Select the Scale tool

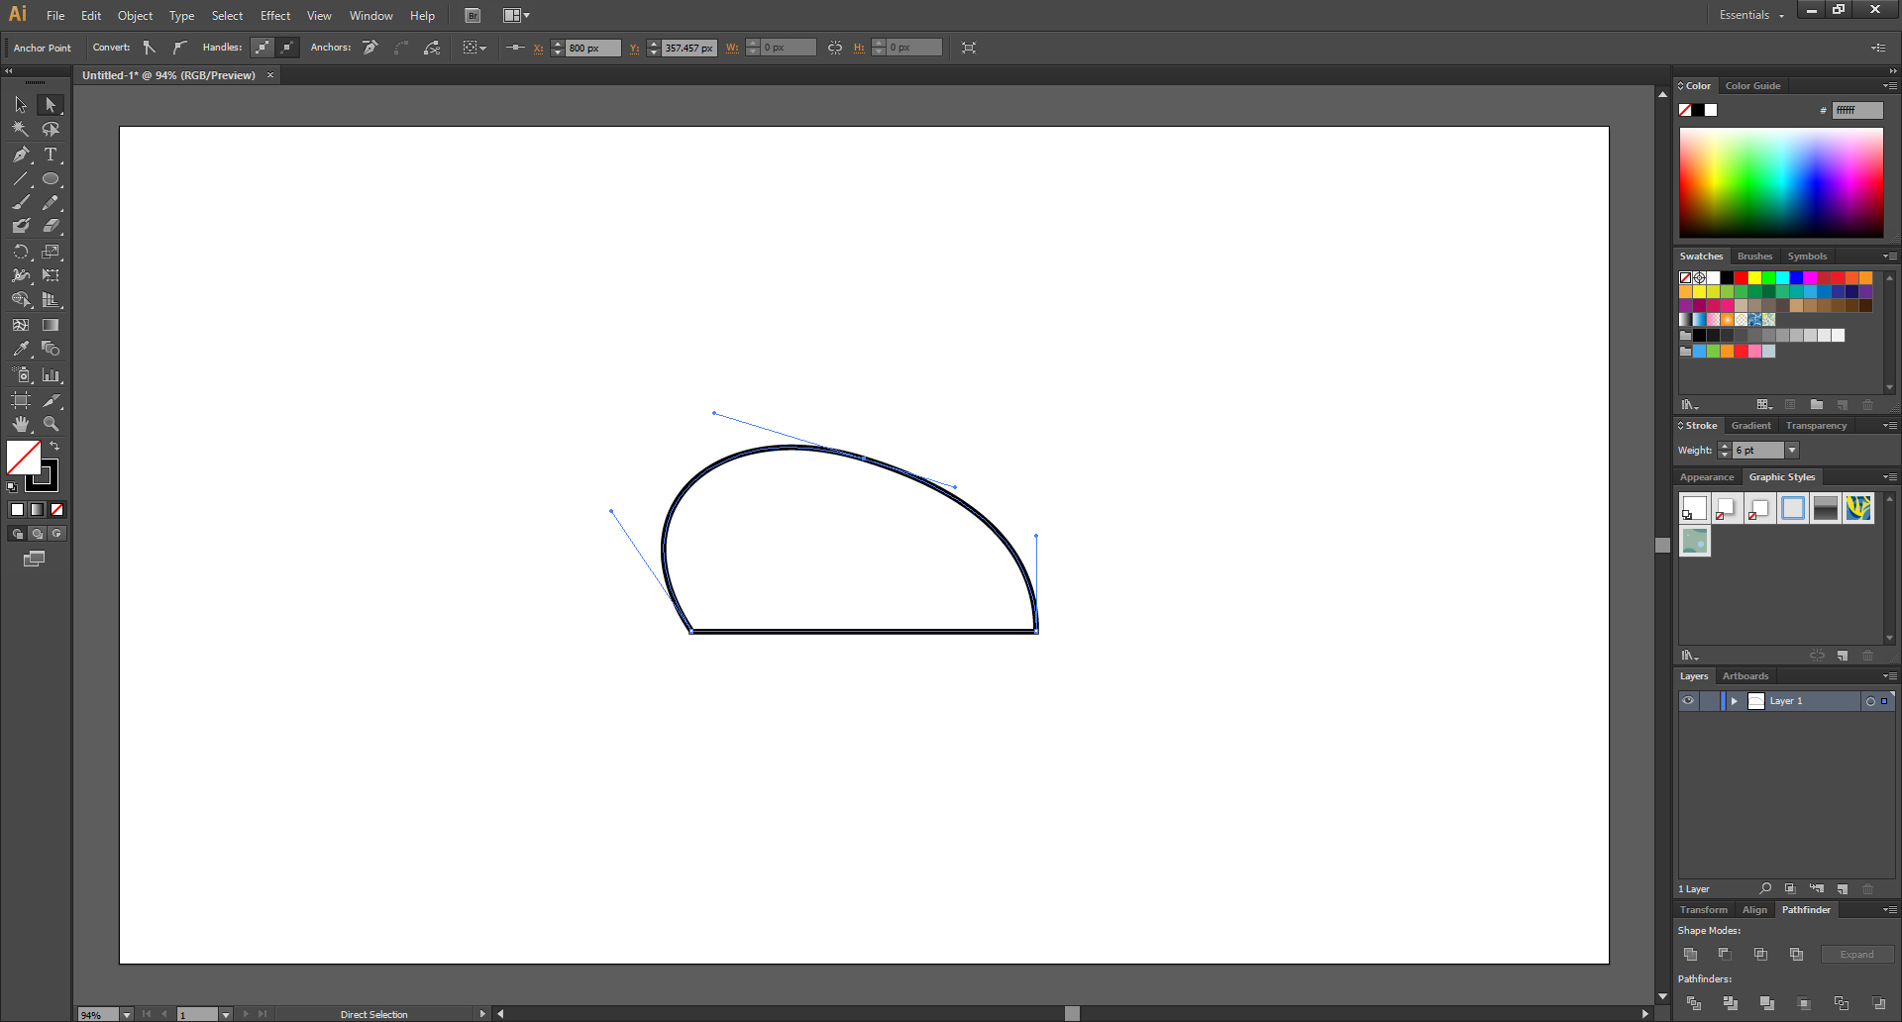click(51, 252)
